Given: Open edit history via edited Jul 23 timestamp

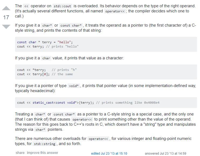Looking at the screenshot, I should click(x=109, y=153).
